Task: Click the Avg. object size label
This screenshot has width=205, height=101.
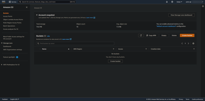Action: click(x=122, y=24)
